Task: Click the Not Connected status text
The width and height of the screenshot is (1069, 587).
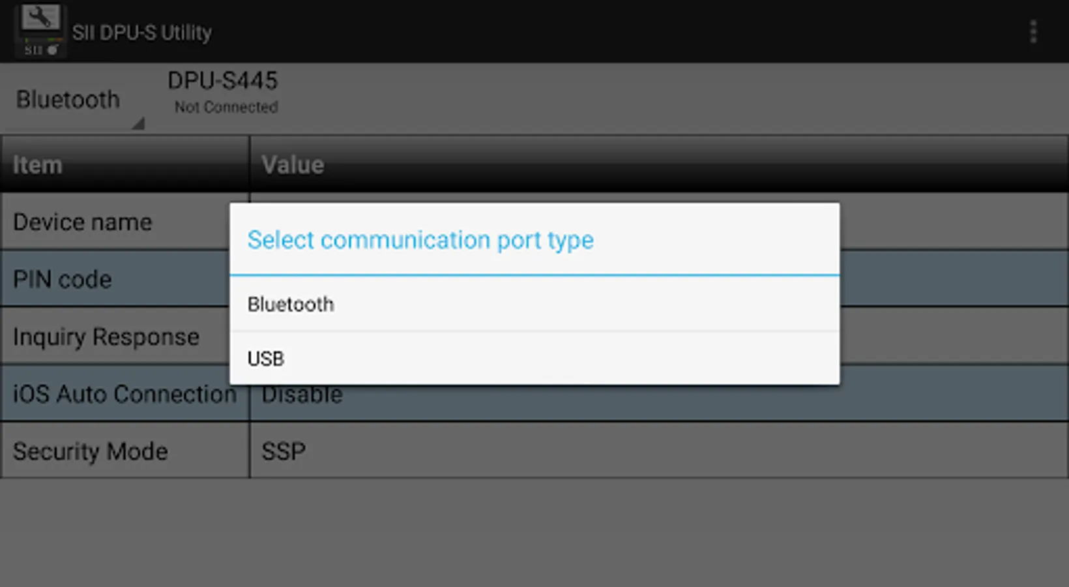Action: [226, 107]
